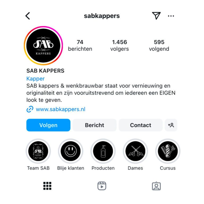View the SAB Kappers profile story
The image size is (204, 204).
(x=43, y=45)
